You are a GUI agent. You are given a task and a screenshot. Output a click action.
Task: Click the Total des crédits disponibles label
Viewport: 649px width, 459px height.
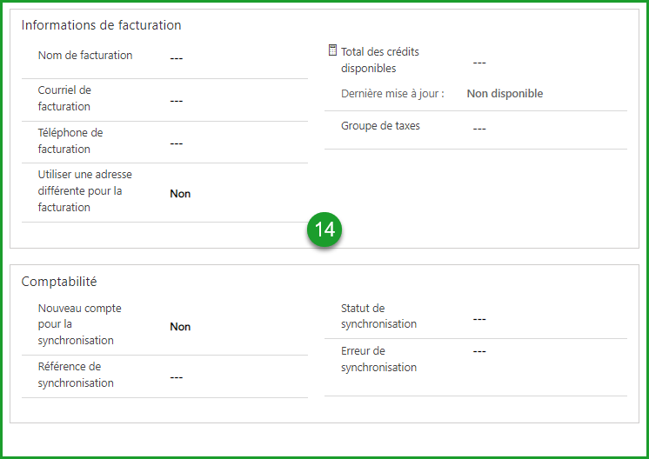380,60
